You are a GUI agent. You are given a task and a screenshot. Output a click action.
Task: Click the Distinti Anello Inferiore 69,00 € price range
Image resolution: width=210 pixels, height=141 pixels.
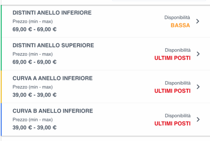pos(34,29)
